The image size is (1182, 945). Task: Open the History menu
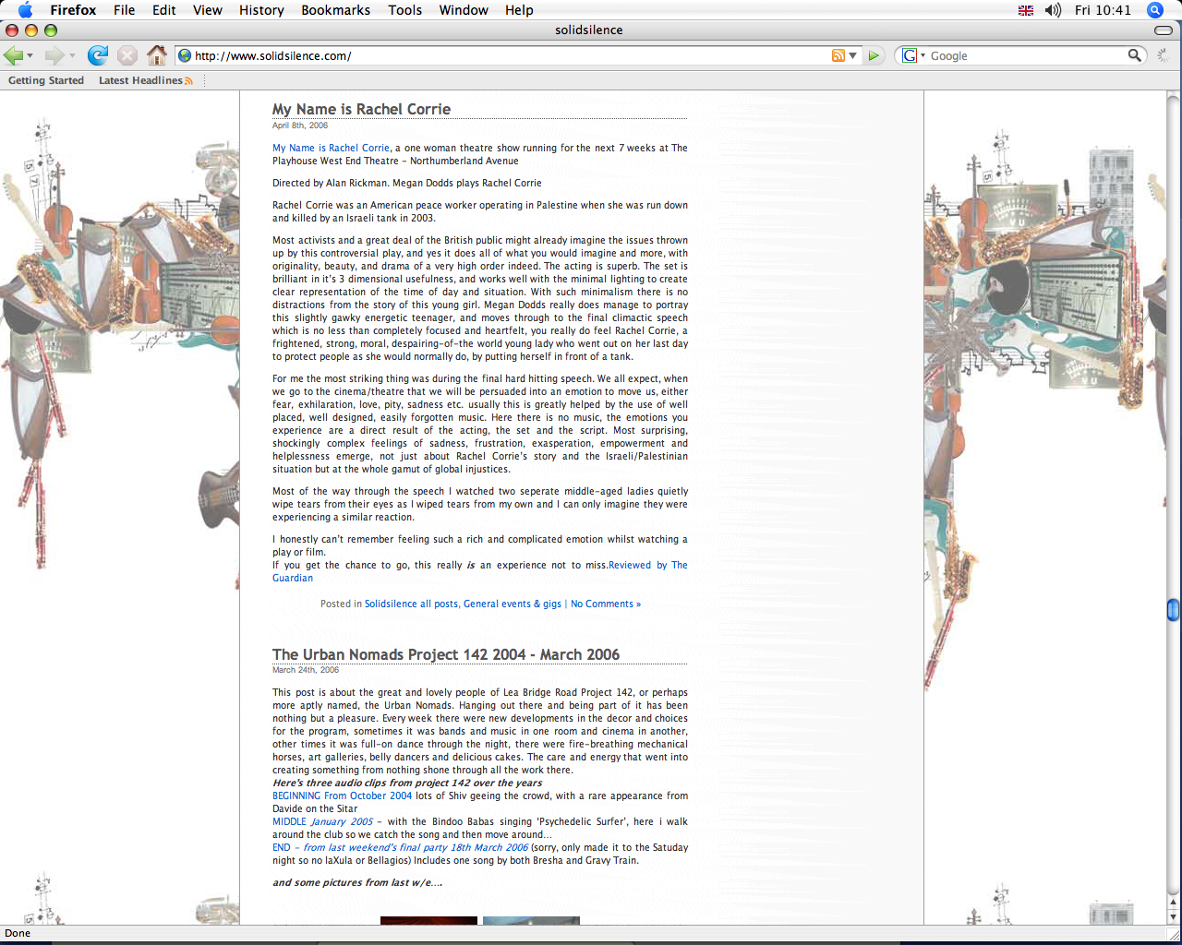[x=261, y=10]
